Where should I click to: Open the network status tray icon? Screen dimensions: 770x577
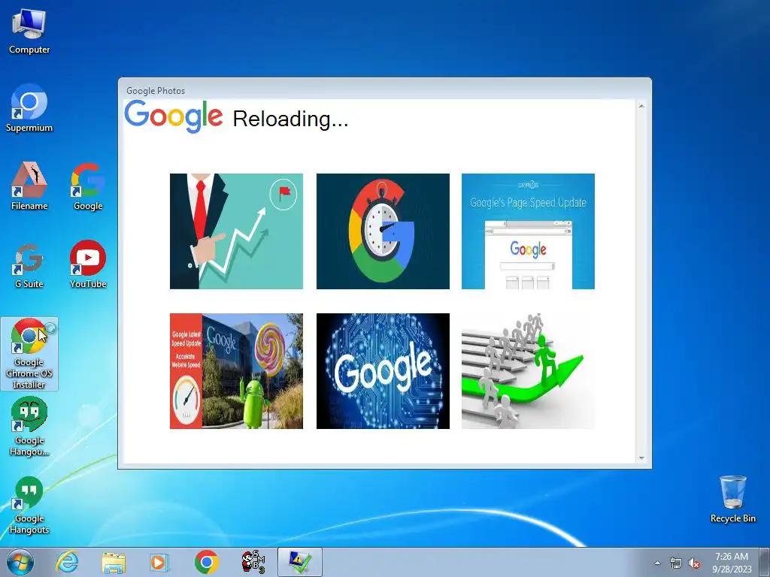click(676, 563)
